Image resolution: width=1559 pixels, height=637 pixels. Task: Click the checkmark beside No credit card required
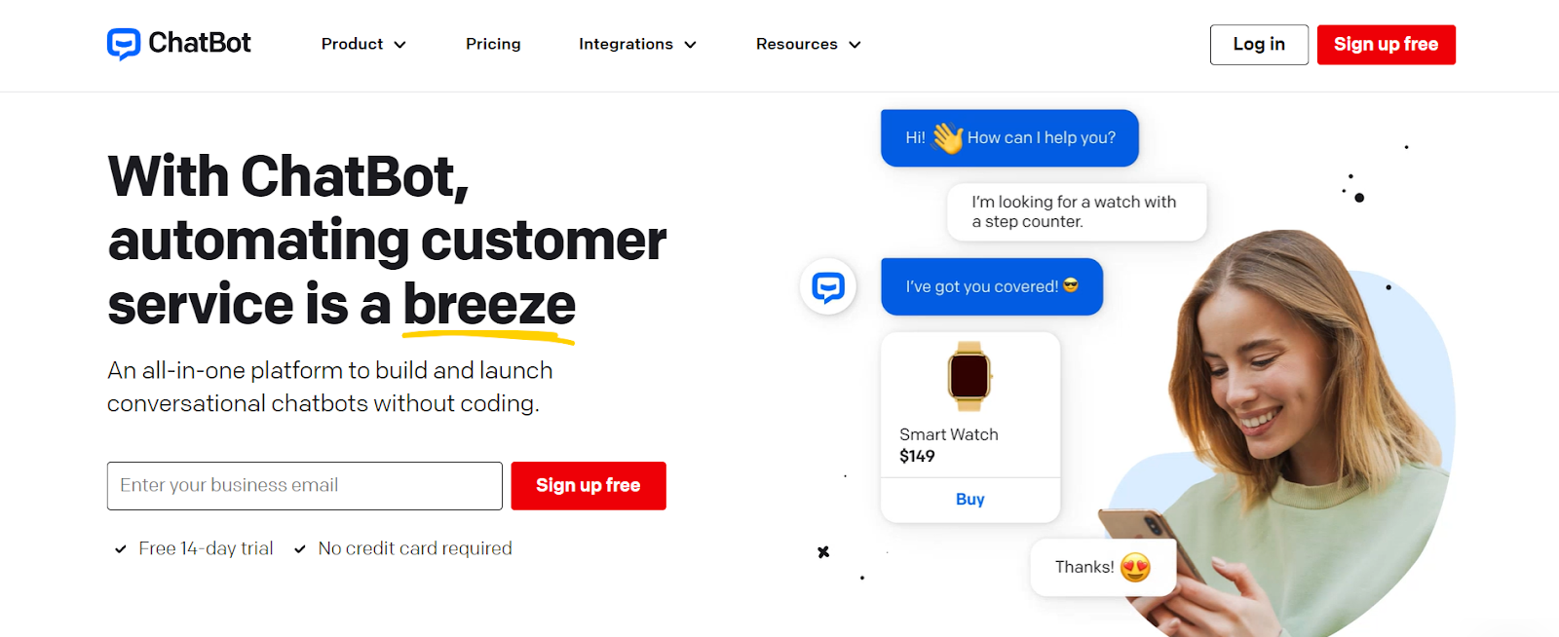coord(300,549)
